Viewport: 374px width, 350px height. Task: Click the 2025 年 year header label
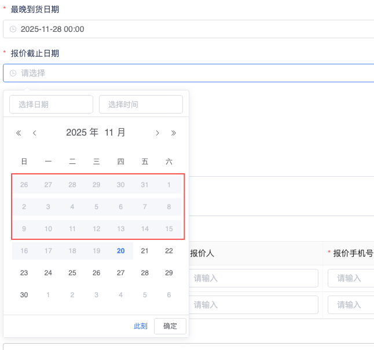click(82, 132)
